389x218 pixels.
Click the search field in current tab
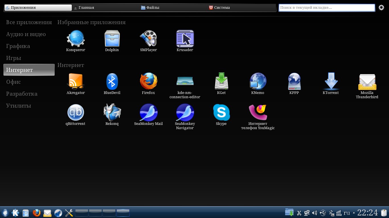pos(327,8)
